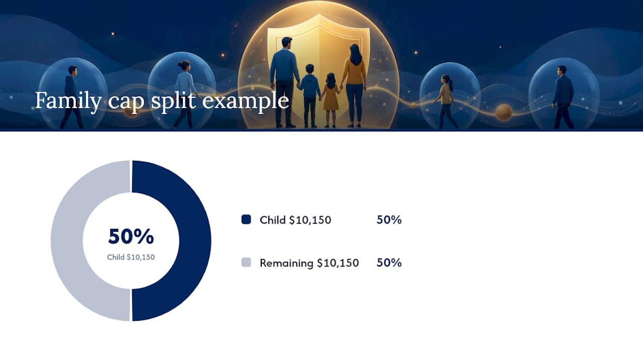The image size is (643, 362).
Task: Select the woman with hair bun in bubble
Action: coord(184,95)
